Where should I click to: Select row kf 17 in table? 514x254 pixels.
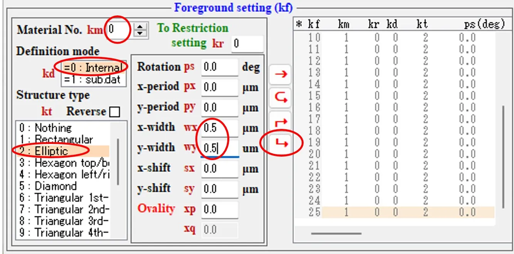pyautogui.click(x=395, y=119)
